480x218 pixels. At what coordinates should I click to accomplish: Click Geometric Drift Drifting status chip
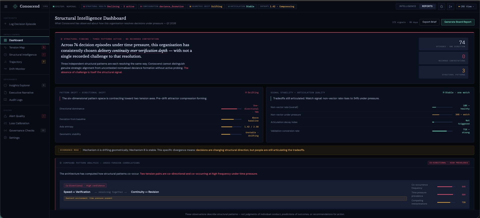tap(206, 6)
